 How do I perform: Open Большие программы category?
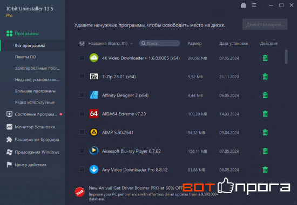(x=35, y=91)
